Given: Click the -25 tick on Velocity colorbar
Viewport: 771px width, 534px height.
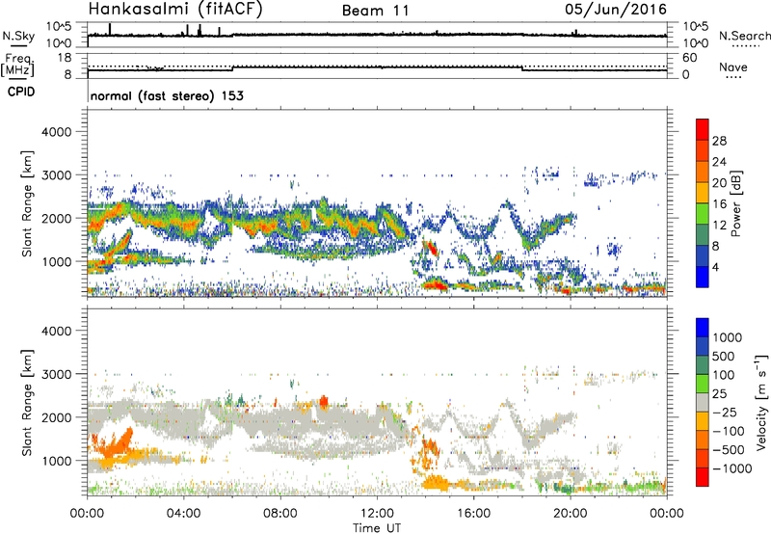Looking at the screenshot, I should pos(725,412).
